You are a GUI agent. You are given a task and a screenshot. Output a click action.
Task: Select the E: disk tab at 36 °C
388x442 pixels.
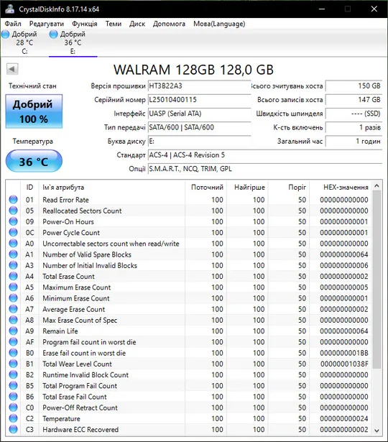click(73, 42)
